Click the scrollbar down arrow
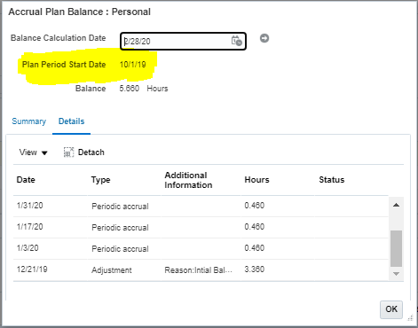The image size is (418, 328). [396, 274]
